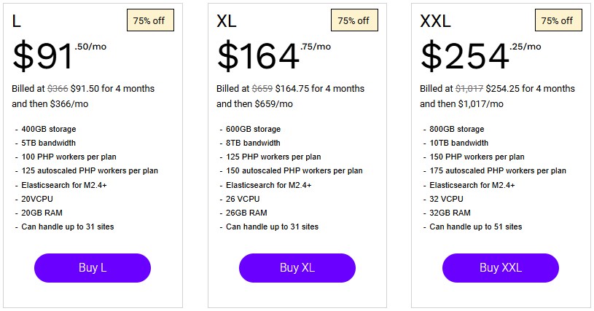Click the 400GB storage feature line
The image size is (594, 311).
point(49,129)
